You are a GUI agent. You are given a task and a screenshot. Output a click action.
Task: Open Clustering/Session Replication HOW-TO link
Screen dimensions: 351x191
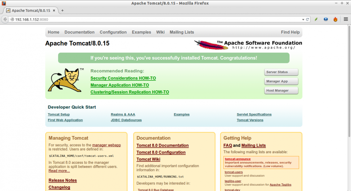coord(129,92)
